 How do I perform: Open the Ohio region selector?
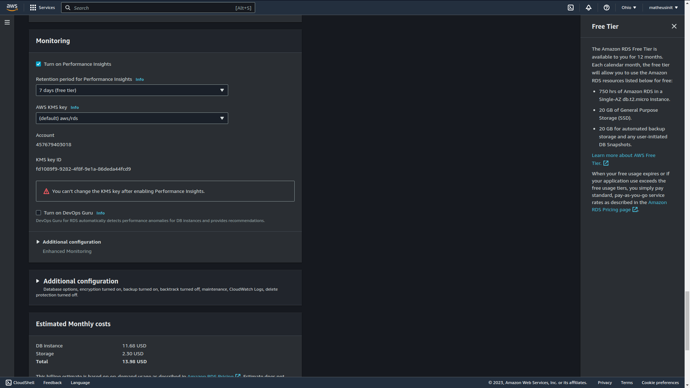click(x=628, y=8)
